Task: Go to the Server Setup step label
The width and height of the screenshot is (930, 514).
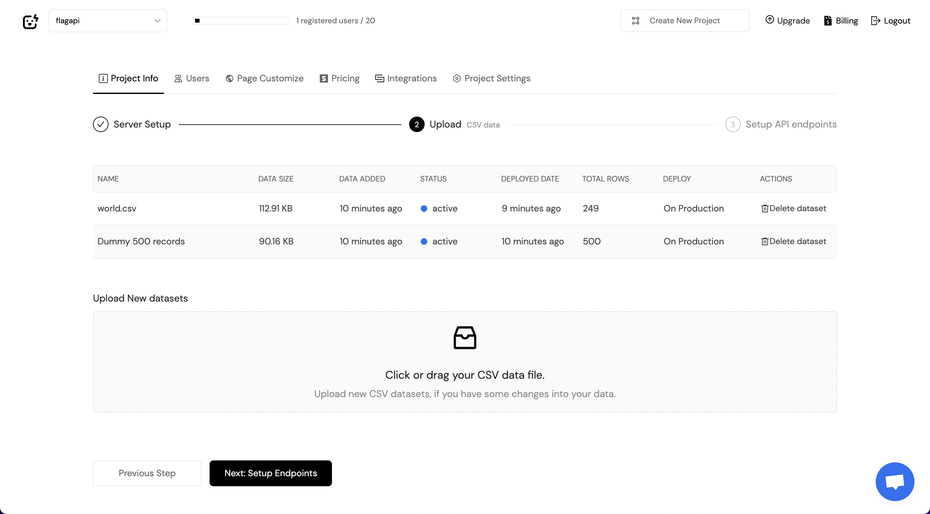Action: coord(142,124)
